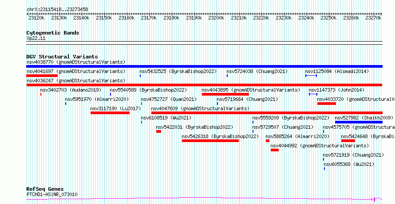This screenshot has width=395, height=204.
Task: Click the nsv5885264 (Almarri2020) label
Action: click(x=297, y=136)
